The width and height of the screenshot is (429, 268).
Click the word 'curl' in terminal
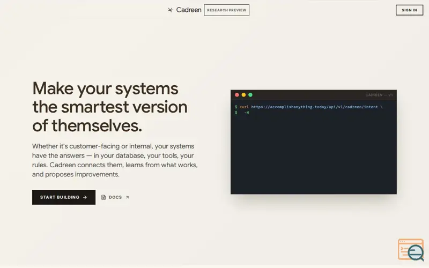tap(244, 107)
